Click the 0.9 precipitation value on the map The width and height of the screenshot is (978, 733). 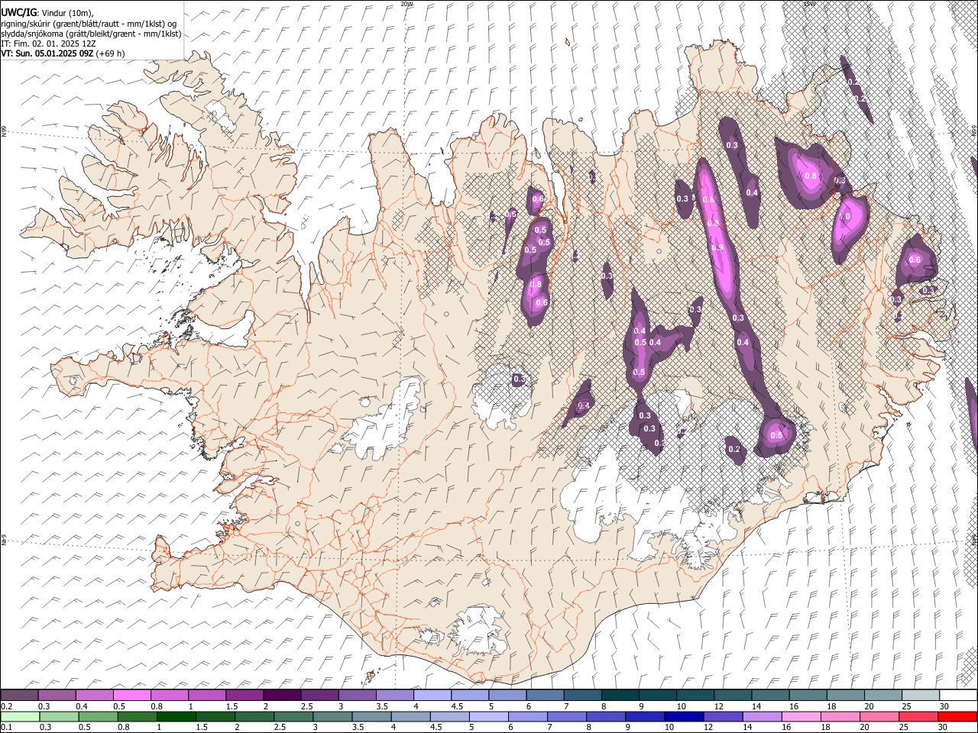click(x=717, y=248)
